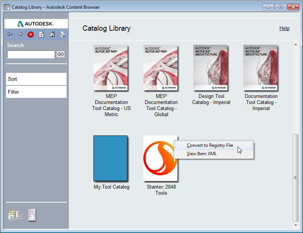Image resolution: width=303 pixels, height=233 pixels.
Task: Click the red Stop icon
Action: [x=31, y=35]
